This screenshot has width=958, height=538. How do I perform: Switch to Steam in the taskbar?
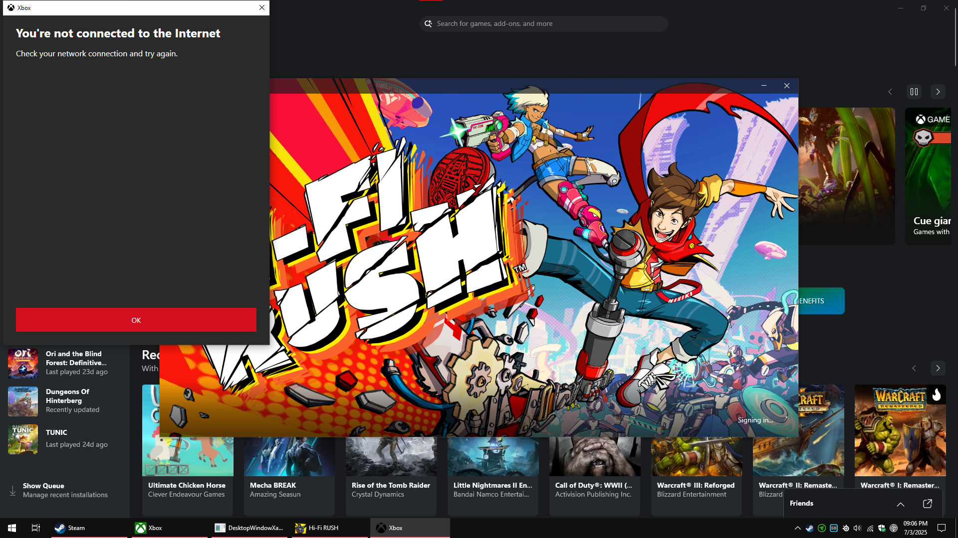point(89,528)
